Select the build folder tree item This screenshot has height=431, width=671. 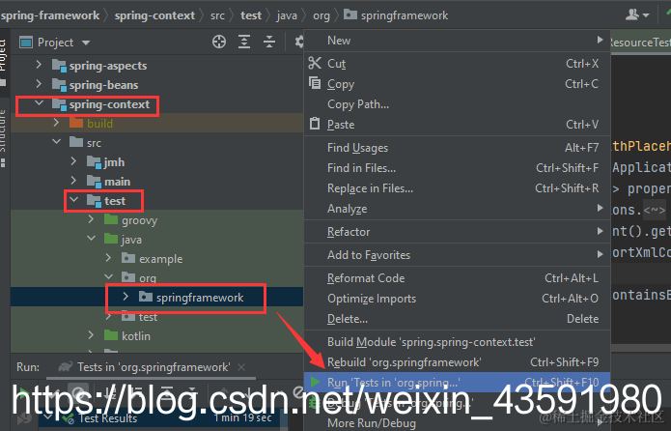point(99,124)
